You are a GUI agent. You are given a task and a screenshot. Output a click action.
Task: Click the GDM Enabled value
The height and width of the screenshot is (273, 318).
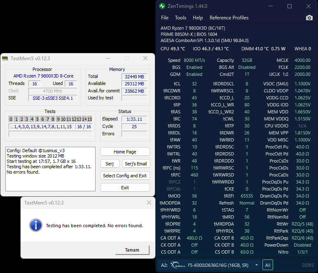194,74
